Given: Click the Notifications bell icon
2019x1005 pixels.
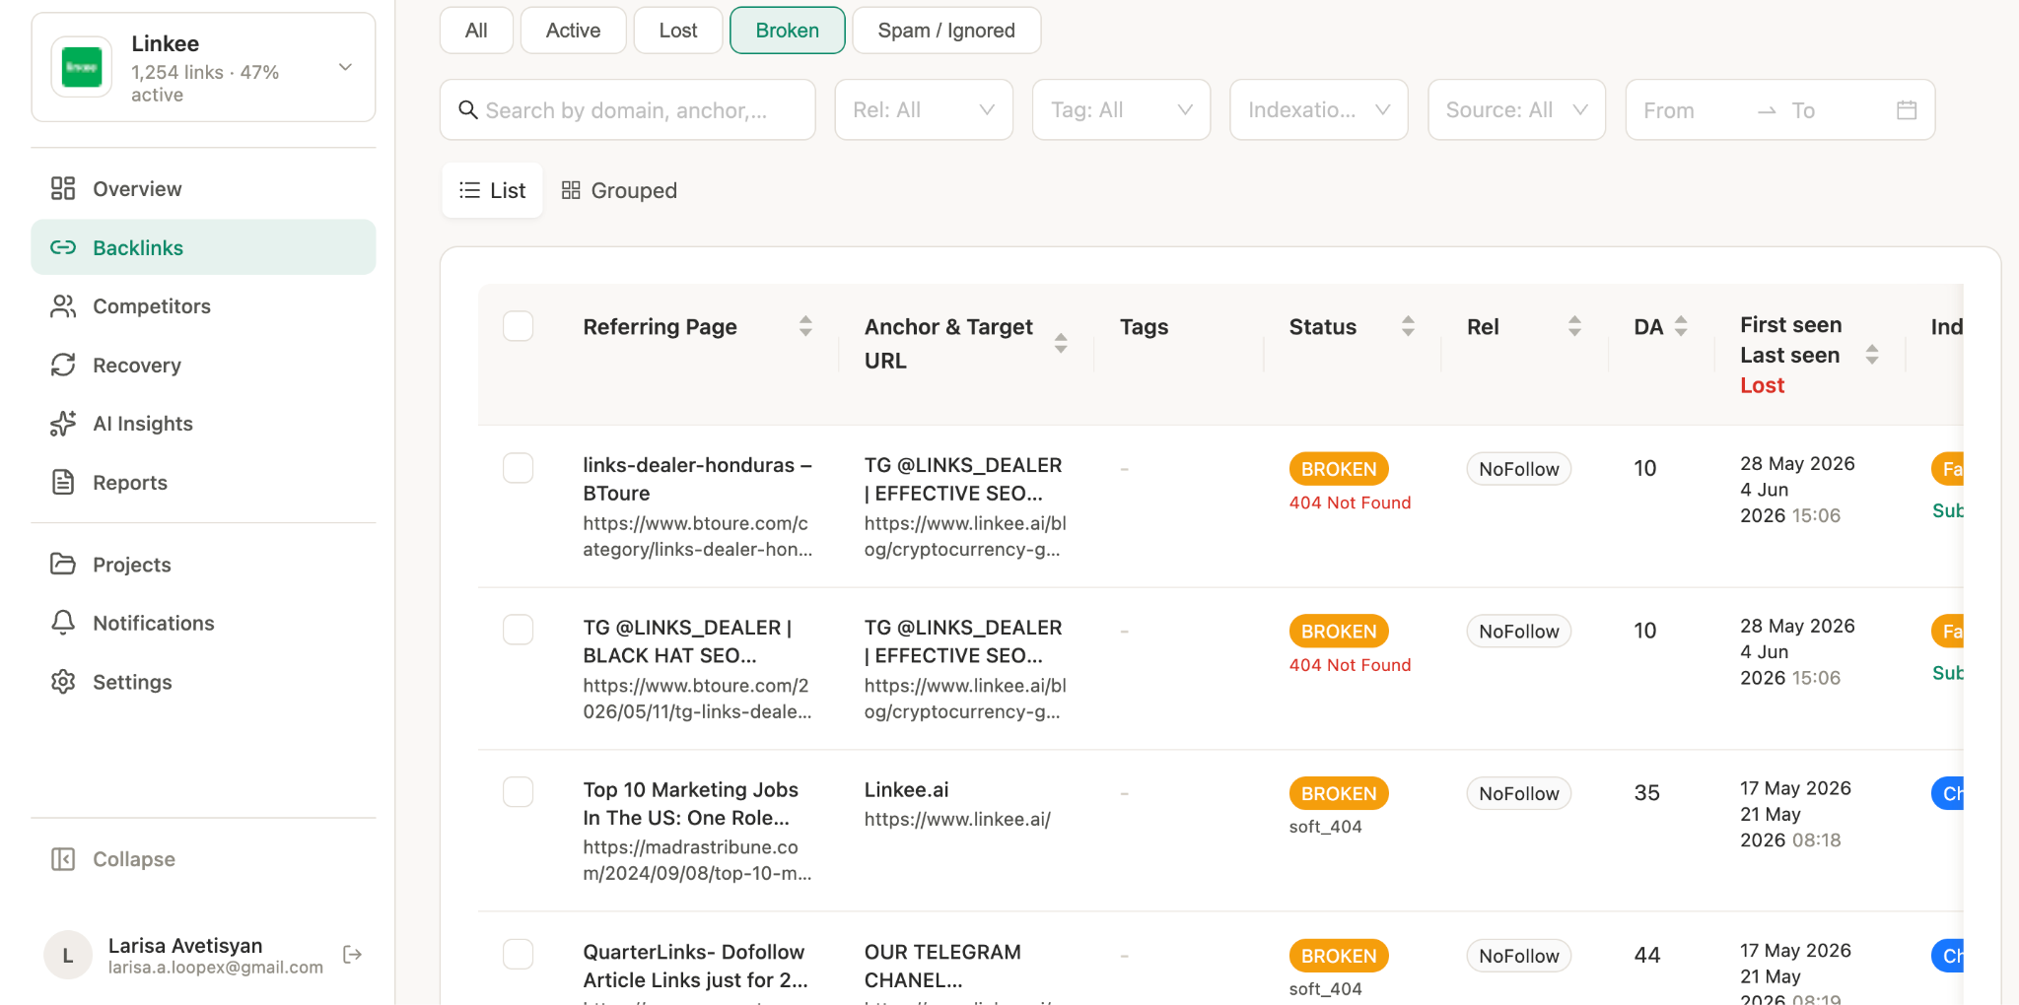Looking at the screenshot, I should point(63,623).
